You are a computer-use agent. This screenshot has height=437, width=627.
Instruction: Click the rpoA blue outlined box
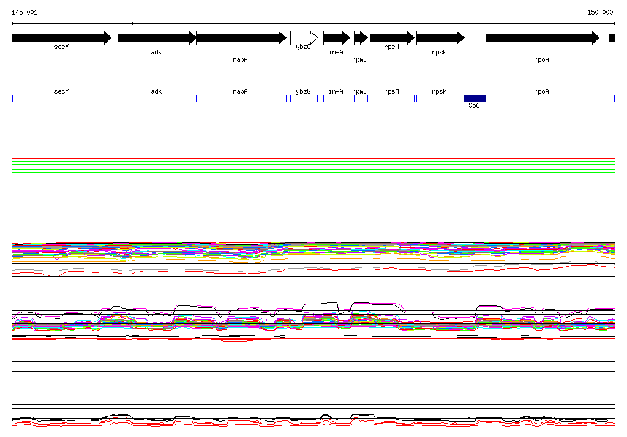pos(543,99)
